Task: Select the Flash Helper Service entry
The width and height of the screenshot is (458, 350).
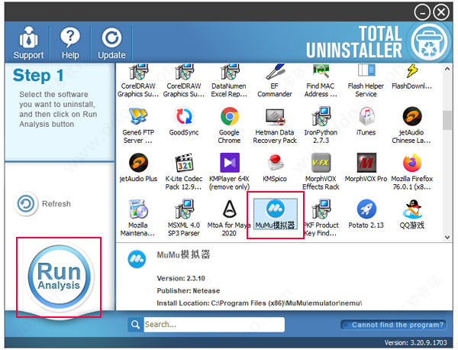Action: tap(366, 81)
